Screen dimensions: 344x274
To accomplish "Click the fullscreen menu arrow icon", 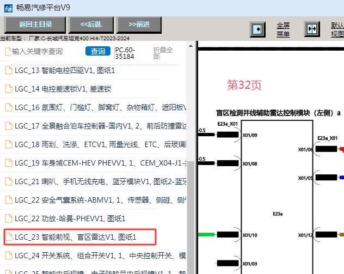I will (257, 29).
